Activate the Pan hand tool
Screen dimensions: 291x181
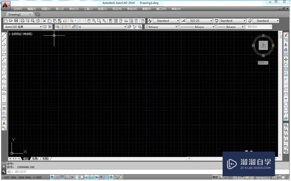click(89, 21)
